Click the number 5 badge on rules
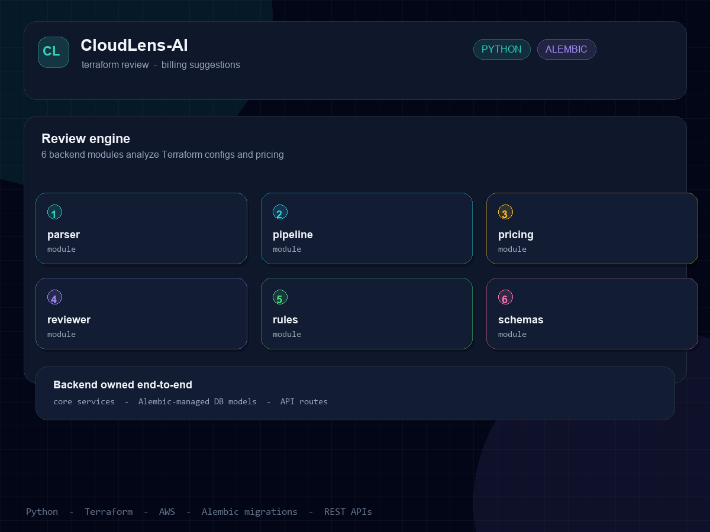This screenshot has height=532, width=710. click(280, 297)
